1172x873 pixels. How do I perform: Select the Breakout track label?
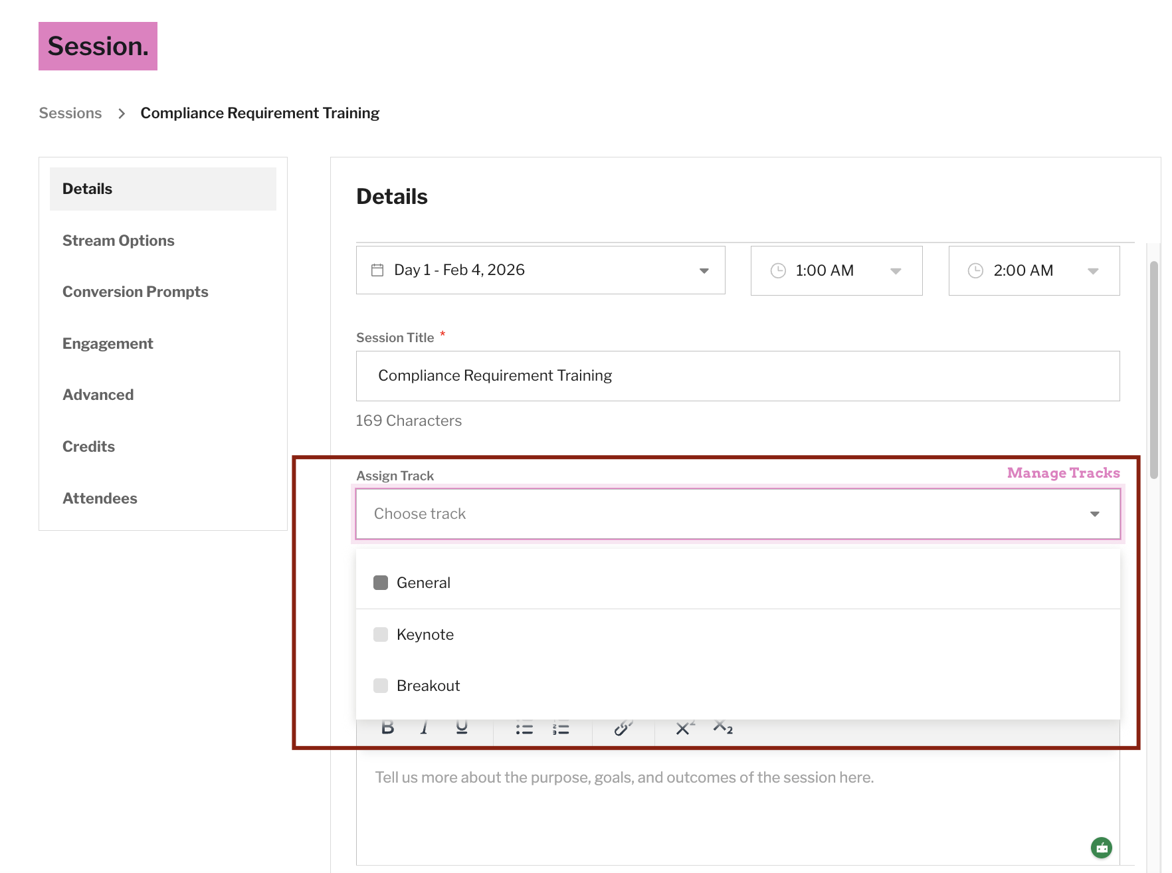pyautogui.click(x=428, y=686)
